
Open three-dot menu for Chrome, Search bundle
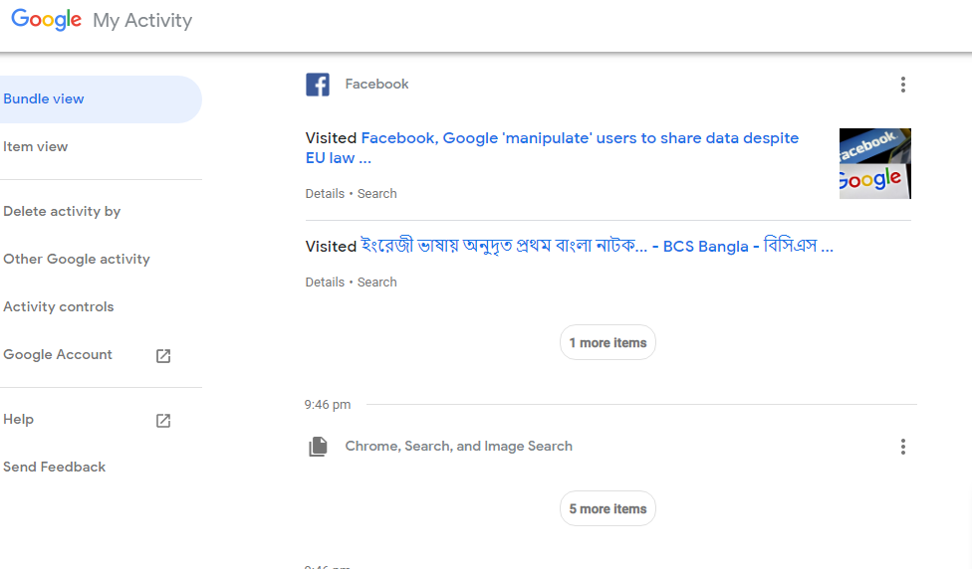coord(903,447)
